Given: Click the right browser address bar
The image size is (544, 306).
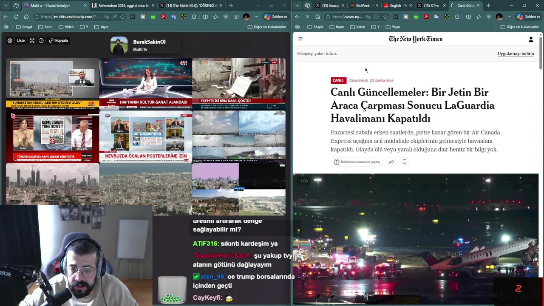Looking at the screenshot, I should tap(357, 17).
